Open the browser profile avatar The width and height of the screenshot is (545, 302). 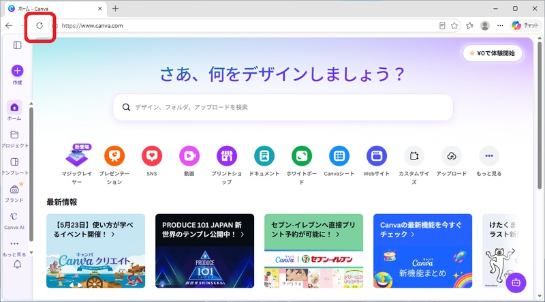tap(485, 25)
